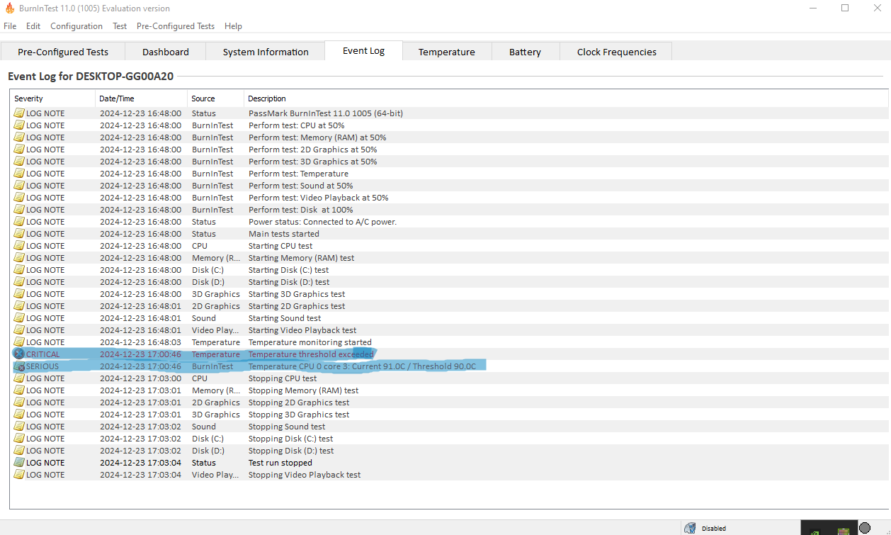Screen dimensions: 891x535
Task: Click the note icon for Starting 2D Graphics test row
Action: click(x=19, y=306)
